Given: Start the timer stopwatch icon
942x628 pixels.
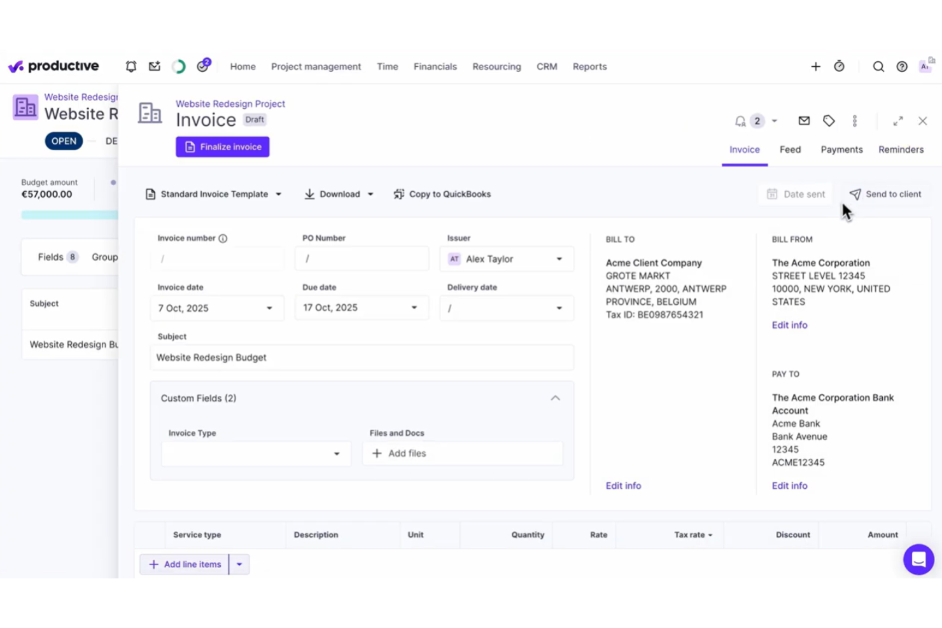Looking at the screenshot, I should 839,66.
